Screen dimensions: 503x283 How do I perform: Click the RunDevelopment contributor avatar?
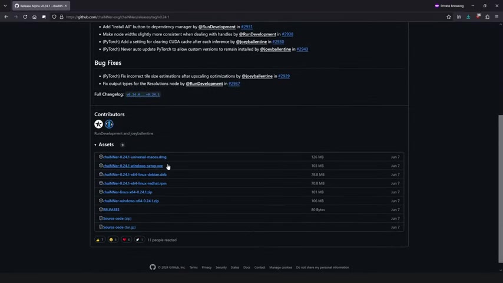pyautogui.click(x=98, y=124)
